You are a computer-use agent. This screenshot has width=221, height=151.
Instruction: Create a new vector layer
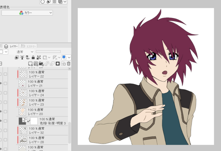tap(36, 64)
